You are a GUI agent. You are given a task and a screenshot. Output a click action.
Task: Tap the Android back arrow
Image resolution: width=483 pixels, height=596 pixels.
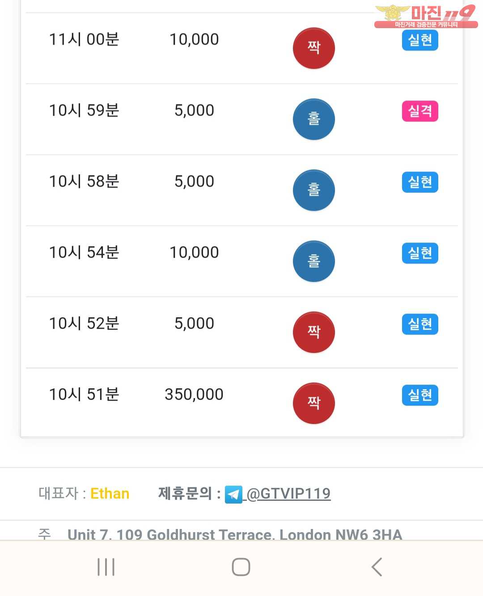377,567
